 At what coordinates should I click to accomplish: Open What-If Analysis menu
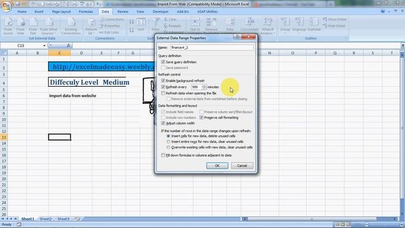click(267, 26)
